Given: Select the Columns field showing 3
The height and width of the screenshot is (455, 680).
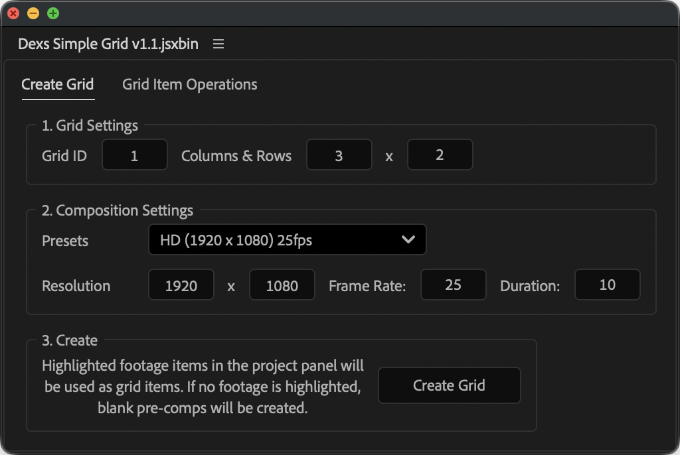Looking at the screenshot, I should tap(339, 155).
